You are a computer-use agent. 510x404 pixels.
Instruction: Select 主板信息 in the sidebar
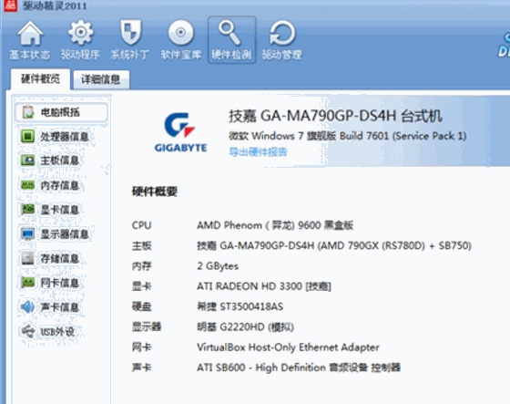(60, 161)
